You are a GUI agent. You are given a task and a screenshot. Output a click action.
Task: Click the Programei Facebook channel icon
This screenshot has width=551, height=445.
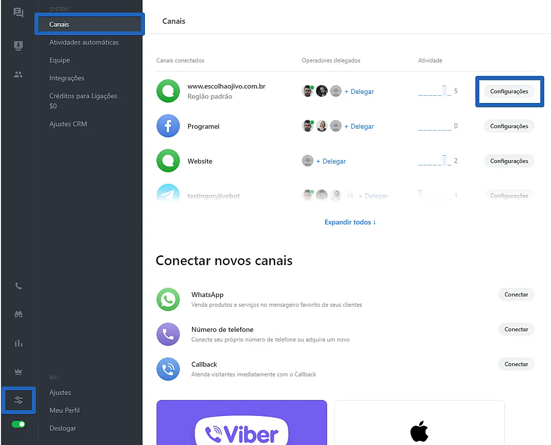pos(168,126)
